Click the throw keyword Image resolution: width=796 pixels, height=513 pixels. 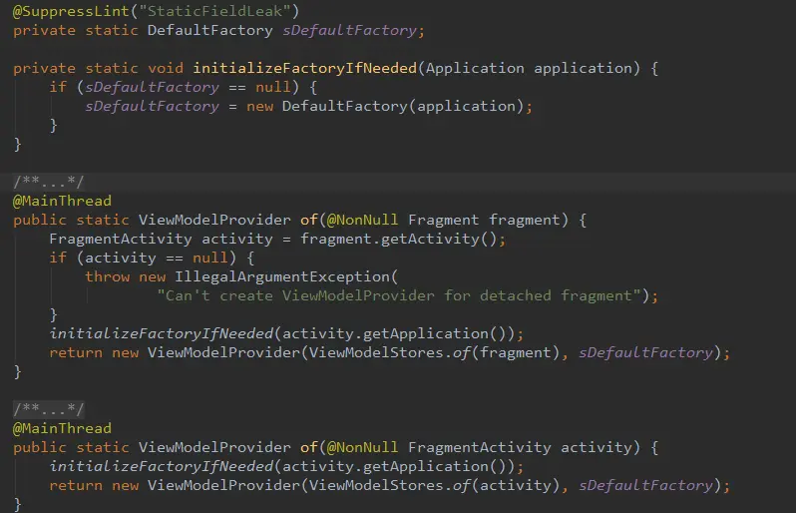pos(107,276)
